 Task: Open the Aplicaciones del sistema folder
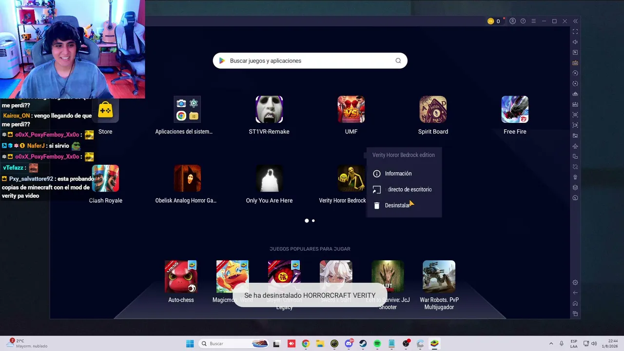tap(187, 110)
